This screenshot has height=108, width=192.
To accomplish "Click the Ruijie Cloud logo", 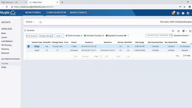I will pyautogui.click(x=8, y=13).
